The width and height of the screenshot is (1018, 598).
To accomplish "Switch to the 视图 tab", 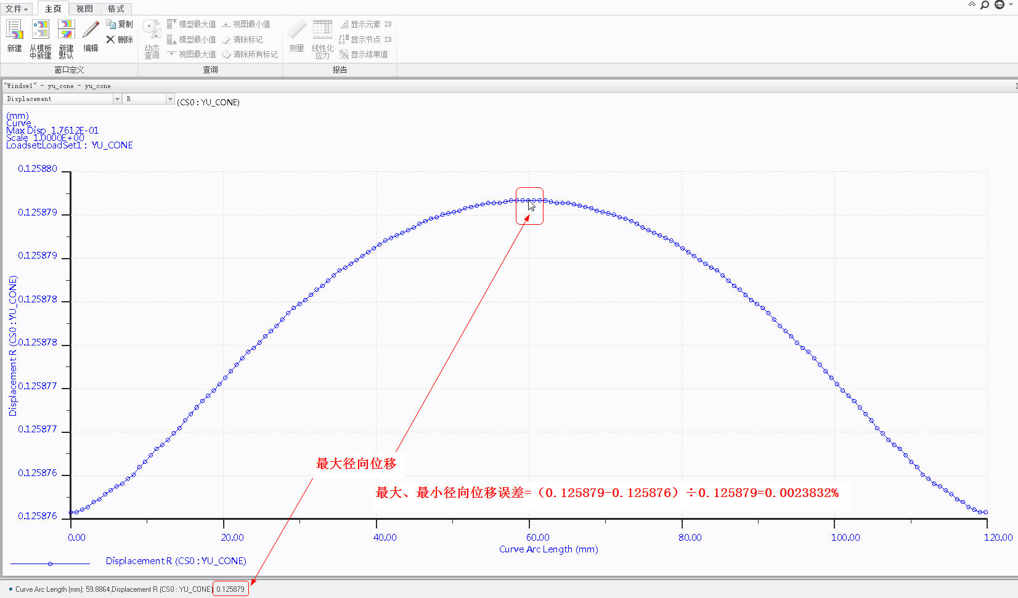I will point(84,9).
